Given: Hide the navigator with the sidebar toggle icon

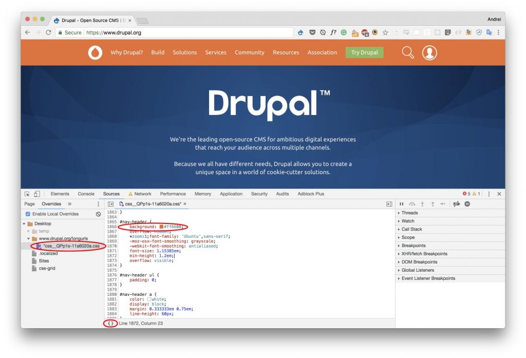Looking at the screenshot, I should [x=111, y=204].
